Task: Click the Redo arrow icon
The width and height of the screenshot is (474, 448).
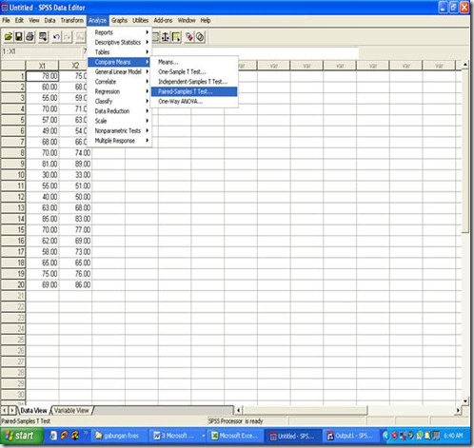Action: (68, 37)
